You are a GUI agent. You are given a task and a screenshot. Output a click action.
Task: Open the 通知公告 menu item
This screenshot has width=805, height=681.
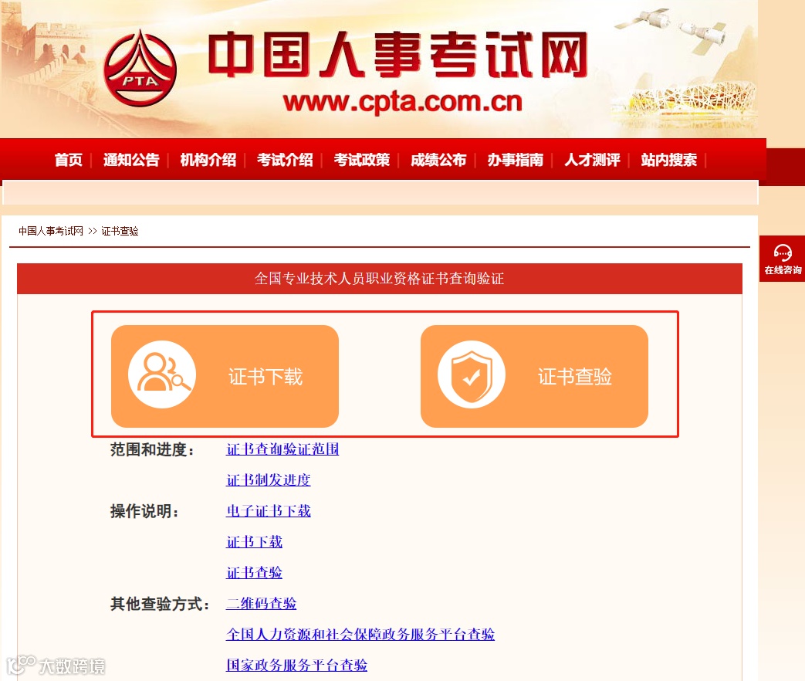(131, 160)
